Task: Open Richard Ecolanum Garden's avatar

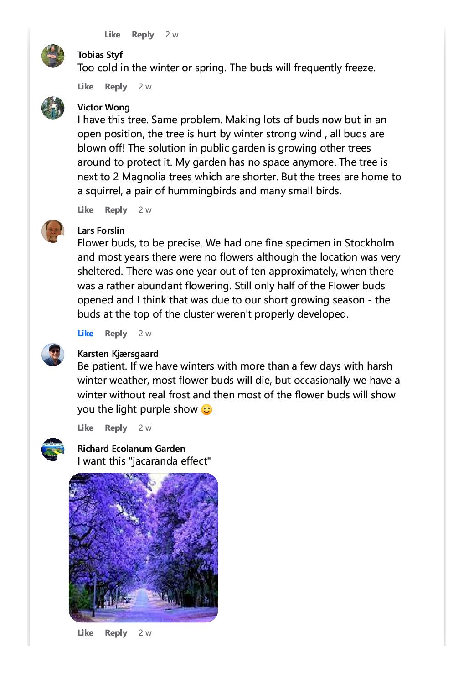Action: 53,449
